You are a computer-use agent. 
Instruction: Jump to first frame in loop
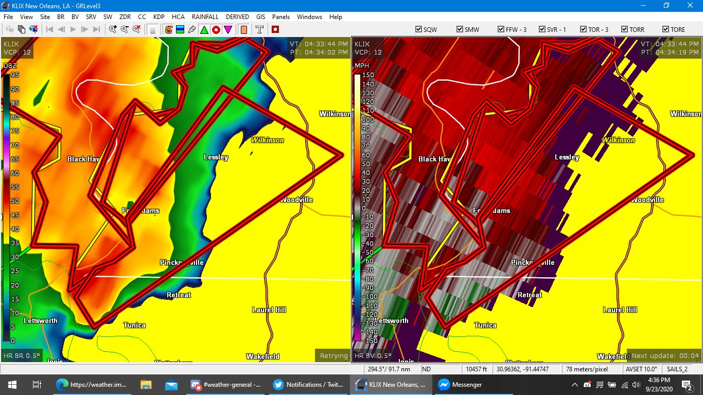(50, 29)
